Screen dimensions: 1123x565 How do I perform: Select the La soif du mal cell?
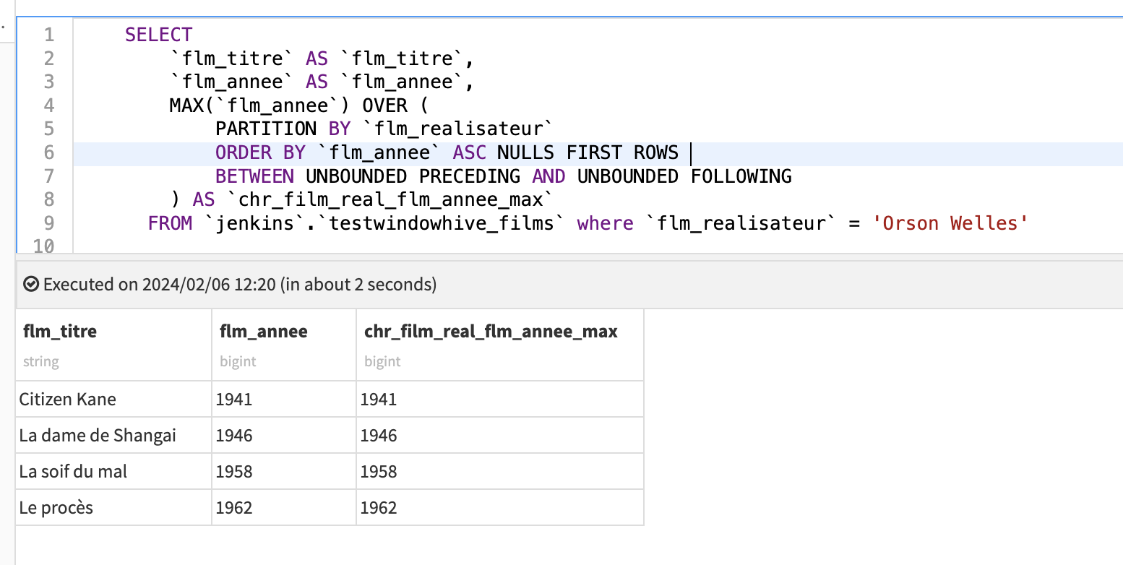coord(73,472)
